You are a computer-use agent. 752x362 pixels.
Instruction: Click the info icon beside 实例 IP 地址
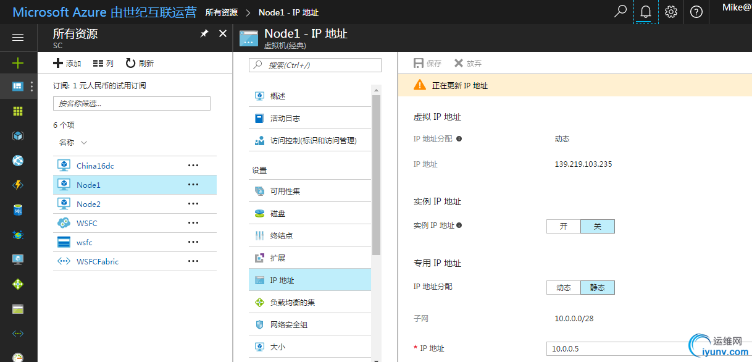click(459, 225)
